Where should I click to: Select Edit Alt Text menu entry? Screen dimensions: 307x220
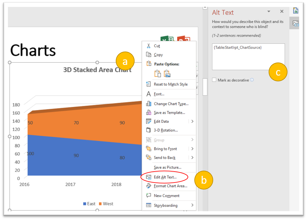pyautogui.click(x=165, y=177)
